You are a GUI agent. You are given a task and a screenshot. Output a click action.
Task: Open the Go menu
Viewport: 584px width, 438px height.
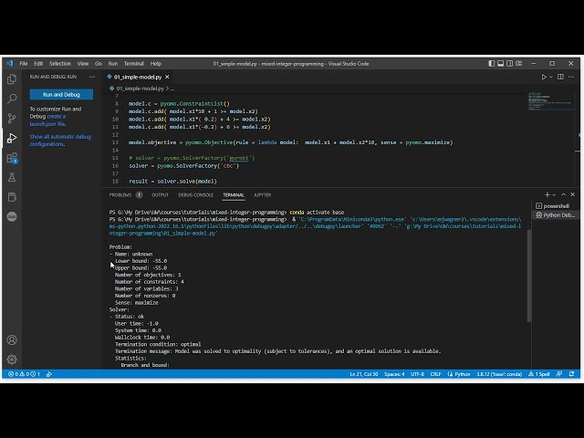point(99,64)
